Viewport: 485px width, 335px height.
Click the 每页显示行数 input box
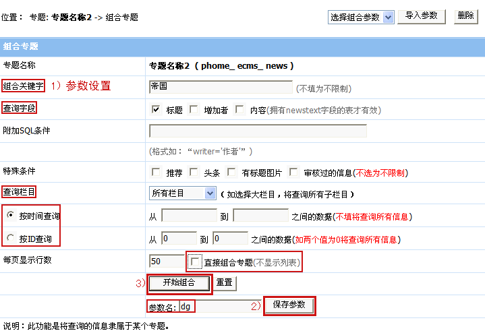(164, 262)
